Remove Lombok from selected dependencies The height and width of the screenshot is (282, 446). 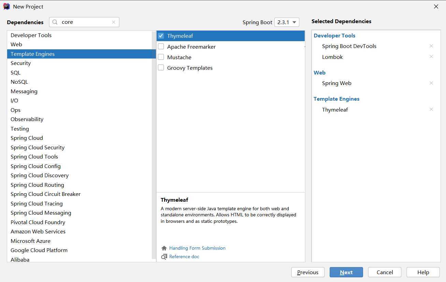point(431,57)
